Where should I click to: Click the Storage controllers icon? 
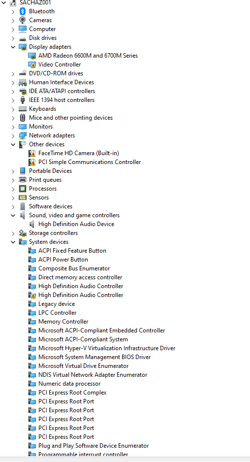(23, 233)
